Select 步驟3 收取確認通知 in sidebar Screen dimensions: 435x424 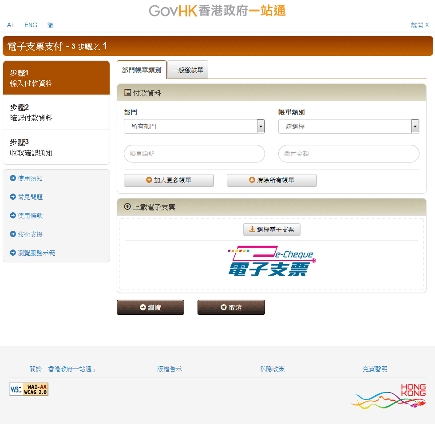56,147
